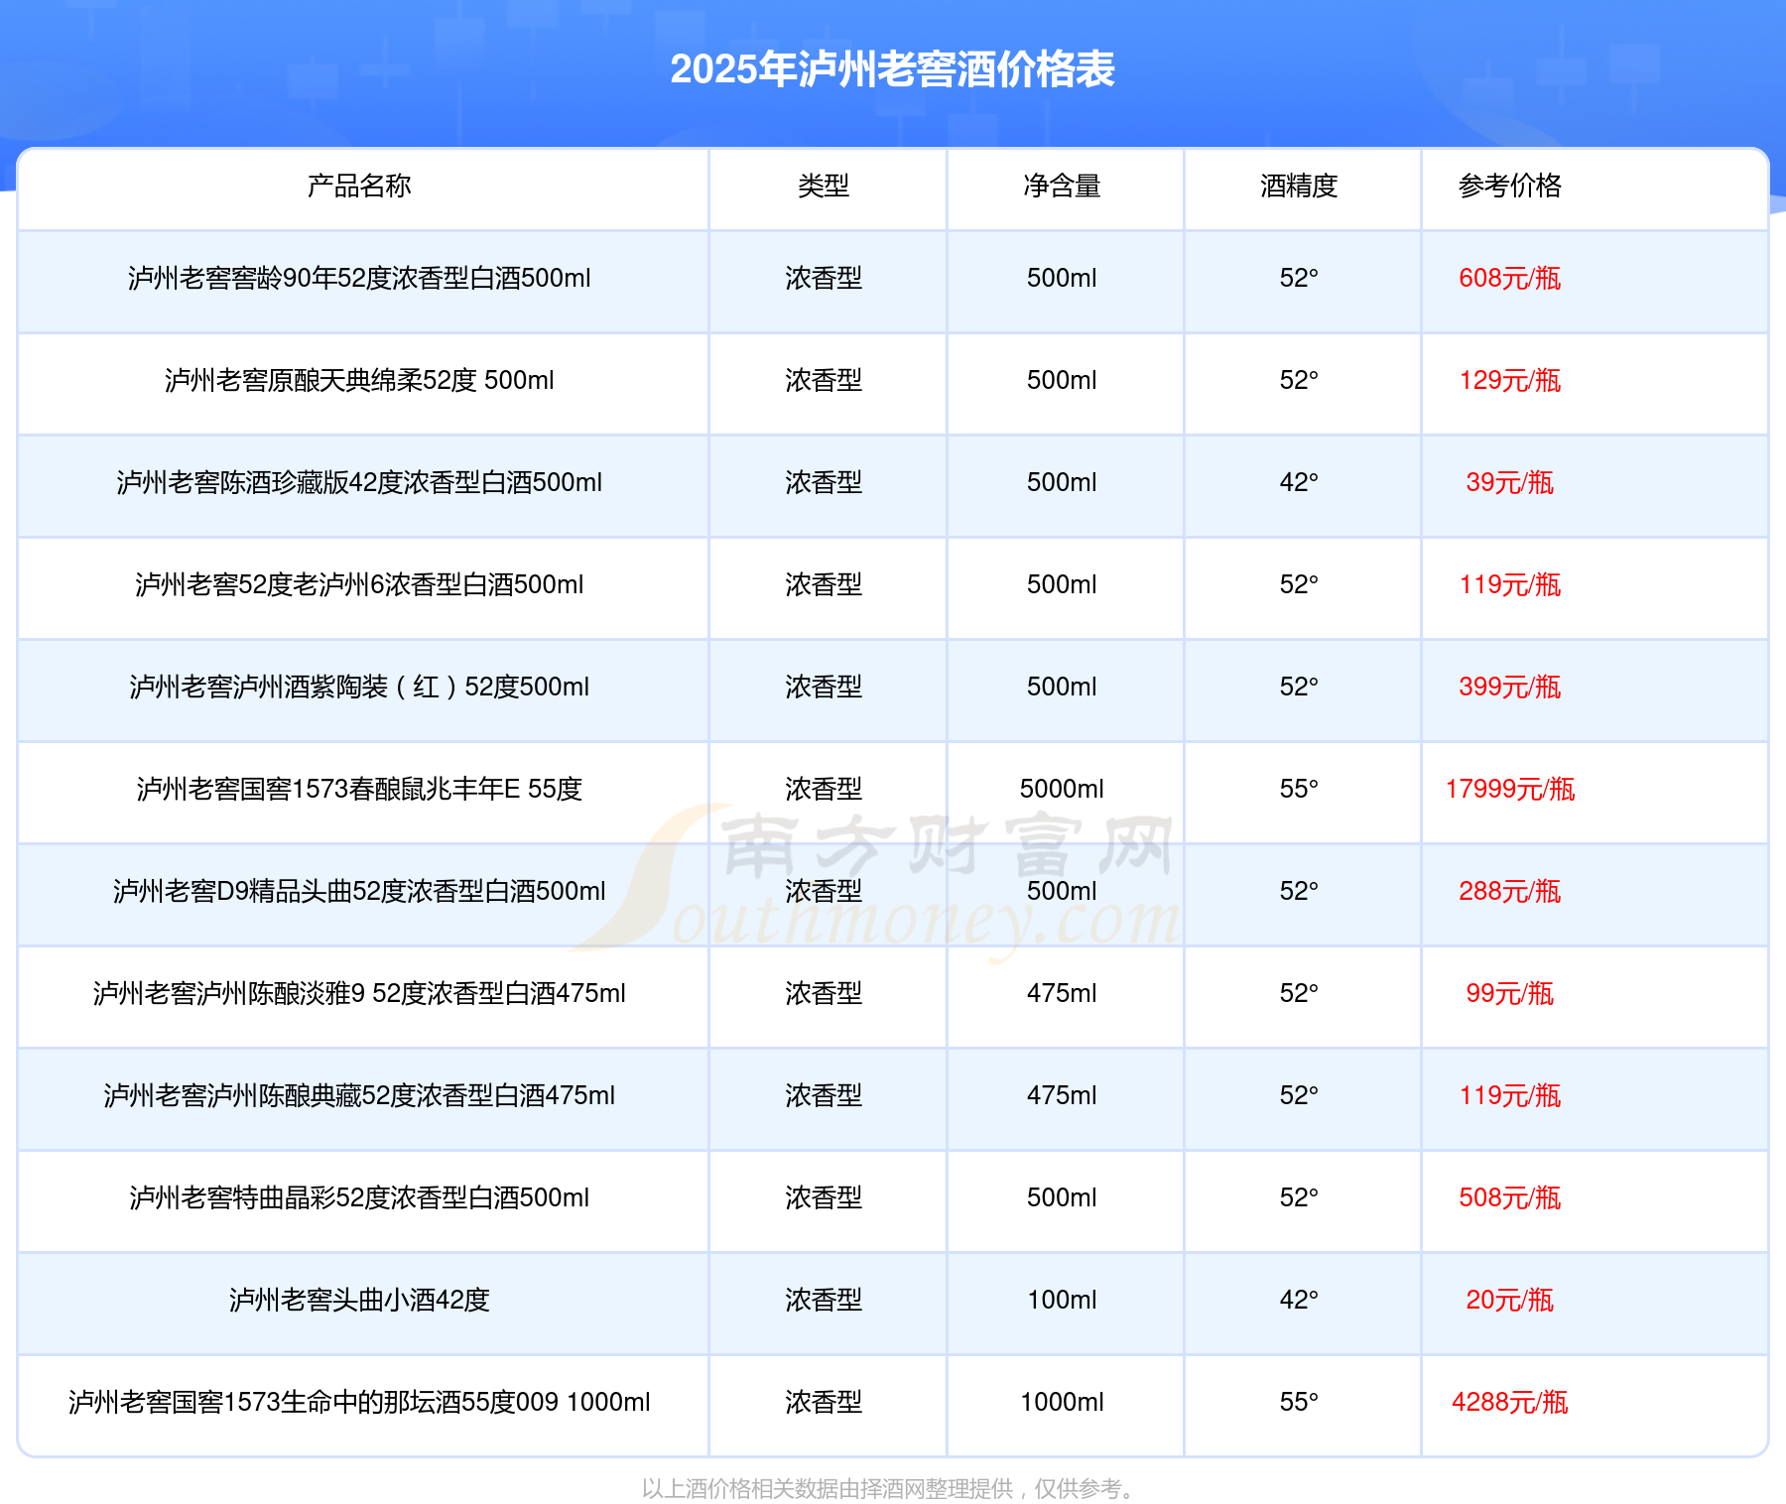The width and height of the screenshot is (1786, 1504).
Task: Select the 参考价格 column header
Action: (1509, 186)
